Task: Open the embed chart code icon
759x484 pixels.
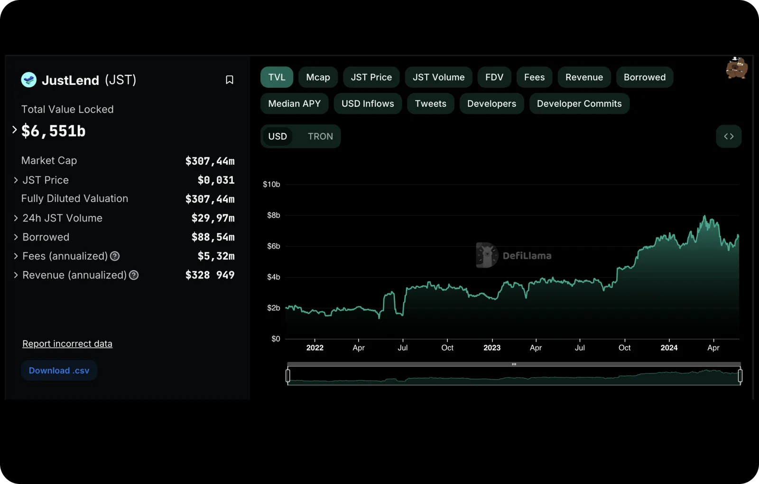Action: click(729, 136)
